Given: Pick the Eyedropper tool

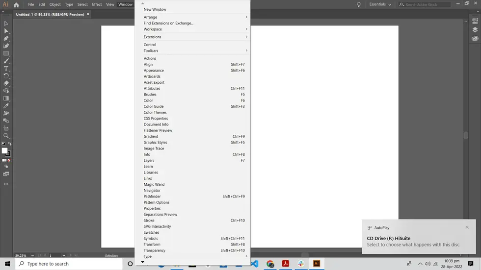Looking at the screenshot, I should tap(6, 106).
